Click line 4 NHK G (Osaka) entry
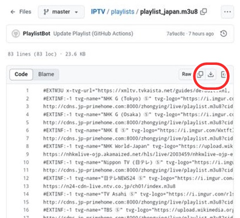 tap(138, 115)
